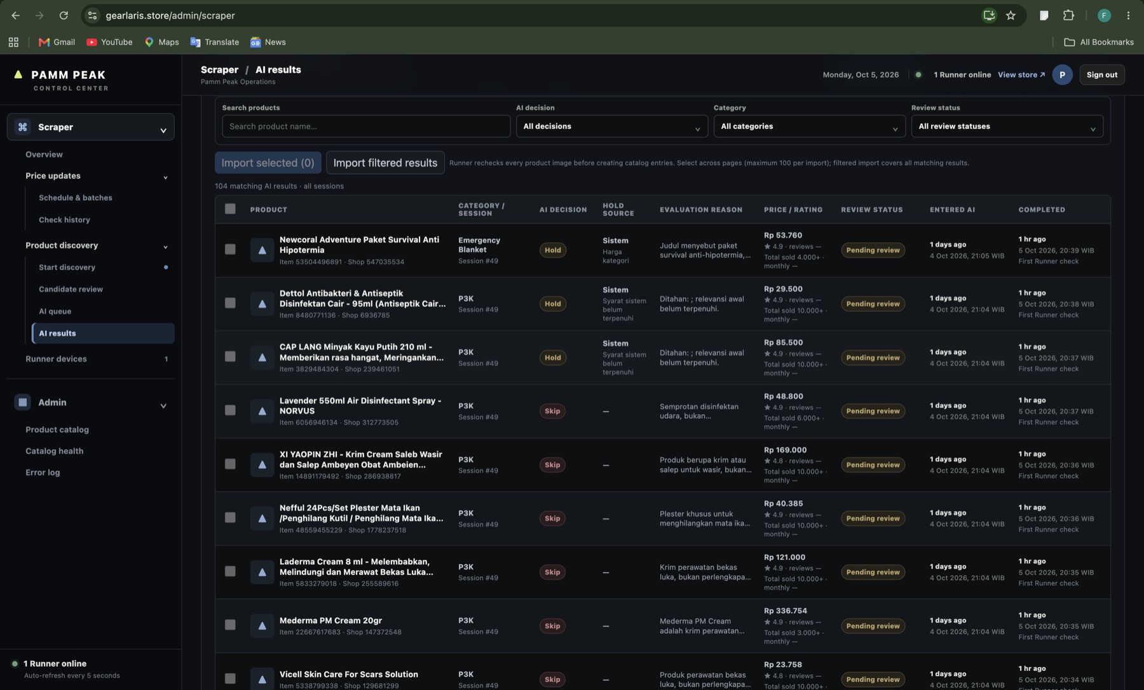Screen dimensions: 1144x690
Task: Open the All review statuses dropdown
Action: point(1007,126)
